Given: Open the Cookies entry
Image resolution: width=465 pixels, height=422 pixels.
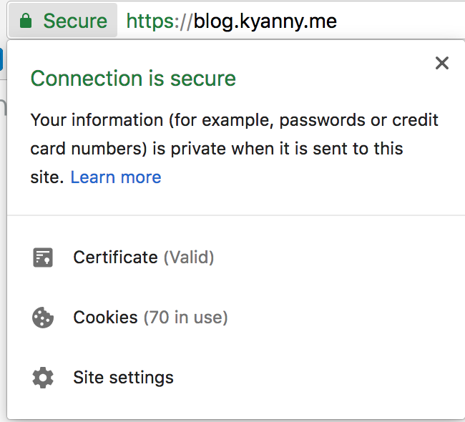Looking at the screenshot, I should (150, 318).
